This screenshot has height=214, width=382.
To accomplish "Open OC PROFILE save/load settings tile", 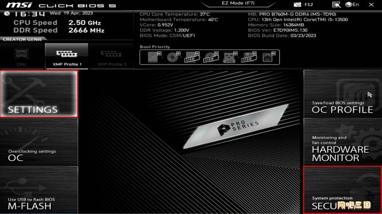I will tap(342, 94).
